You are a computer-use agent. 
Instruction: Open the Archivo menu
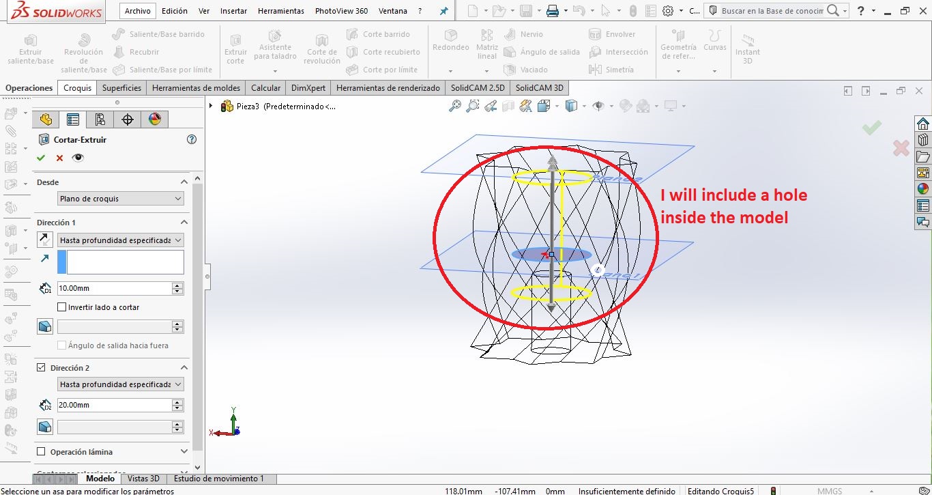138,11
